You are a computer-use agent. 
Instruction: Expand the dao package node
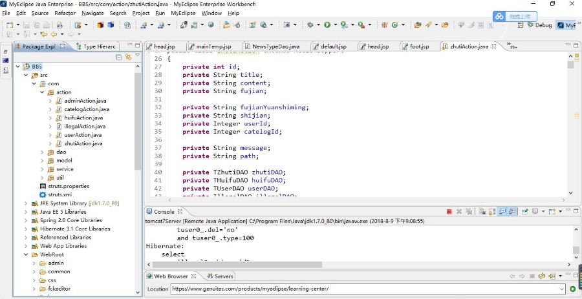(42, 152)
